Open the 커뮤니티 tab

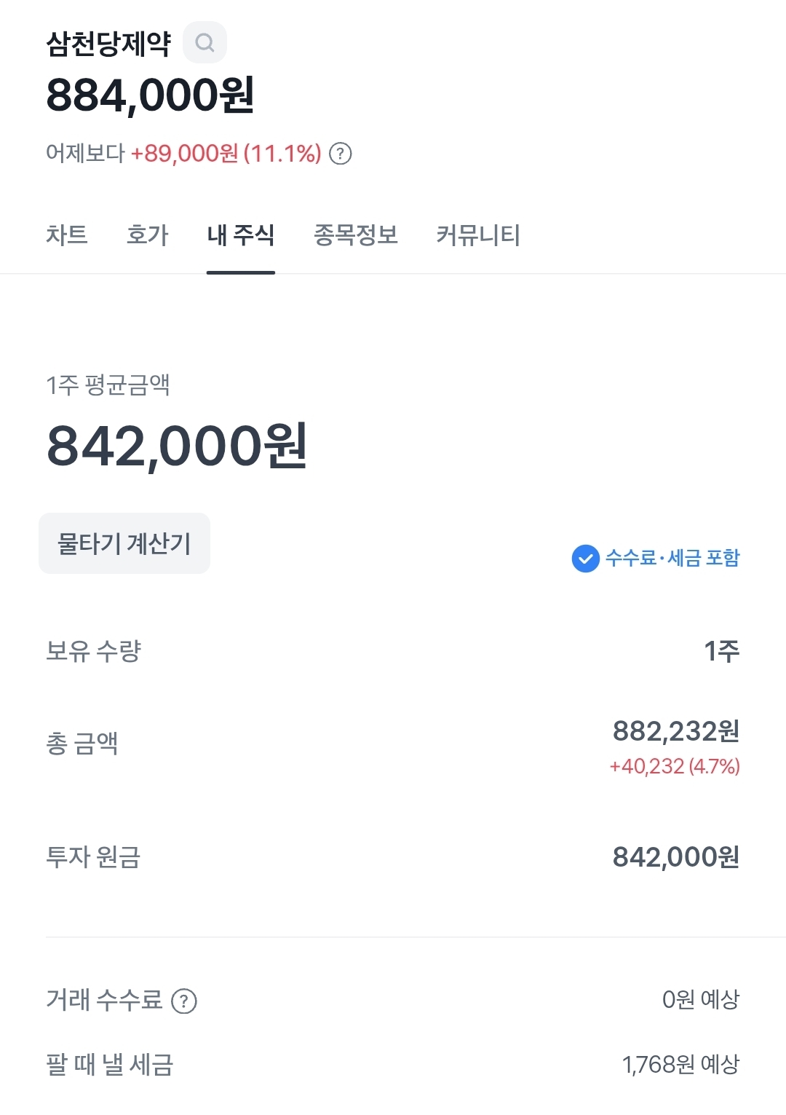click(478, 235)
